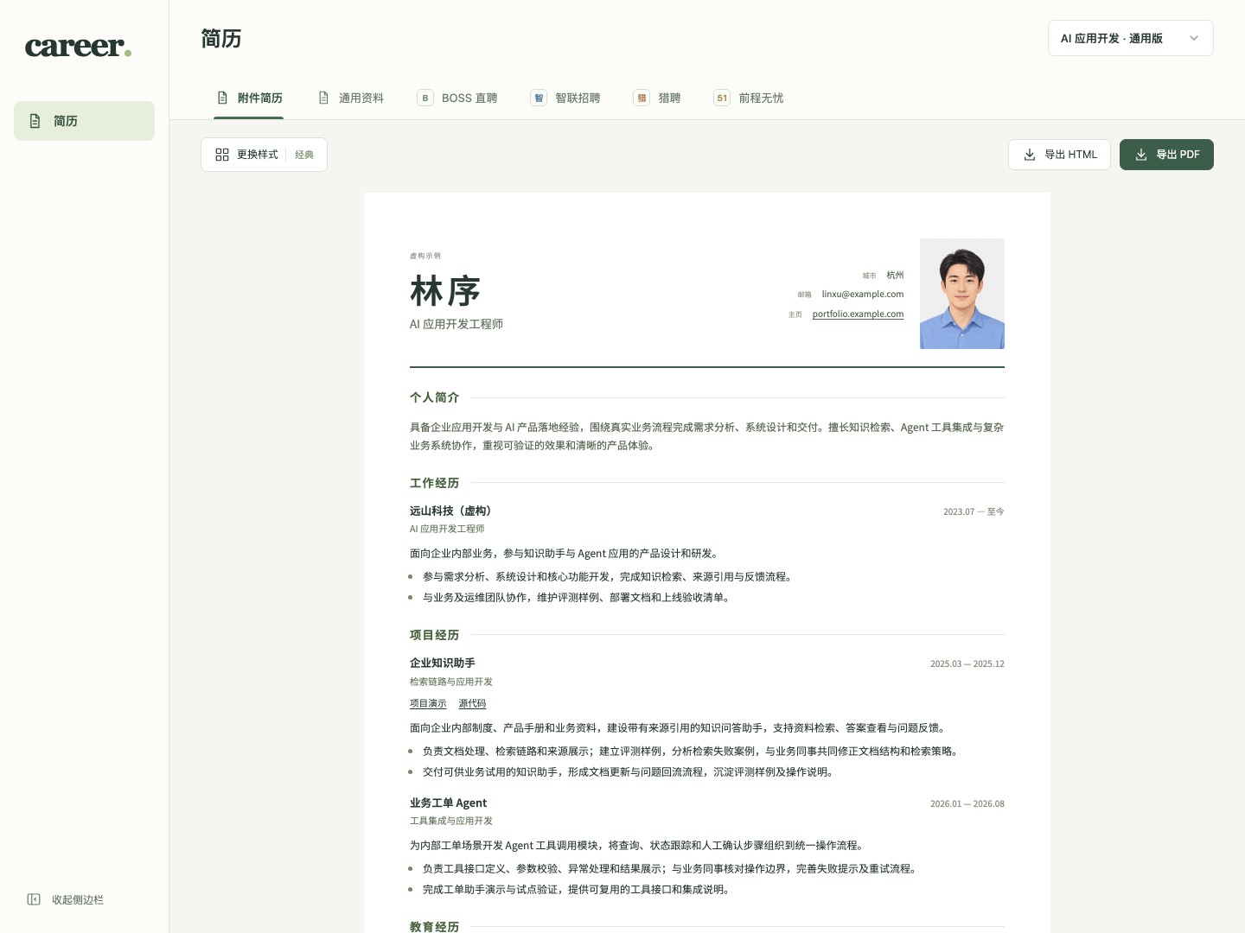Click the 企业知识助手 project title
This screenshot has height=933, width=1245.
(443, 663)
